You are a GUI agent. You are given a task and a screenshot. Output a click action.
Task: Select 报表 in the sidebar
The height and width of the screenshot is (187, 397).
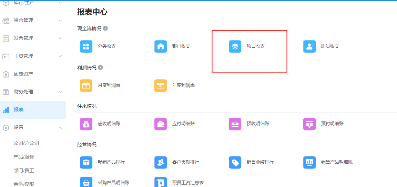point(33,110)
